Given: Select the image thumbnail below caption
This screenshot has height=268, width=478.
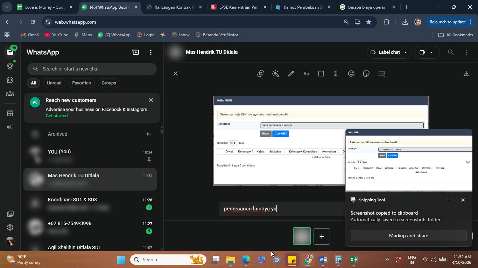Looking at the screenshot, I should (x=302, y=236).
